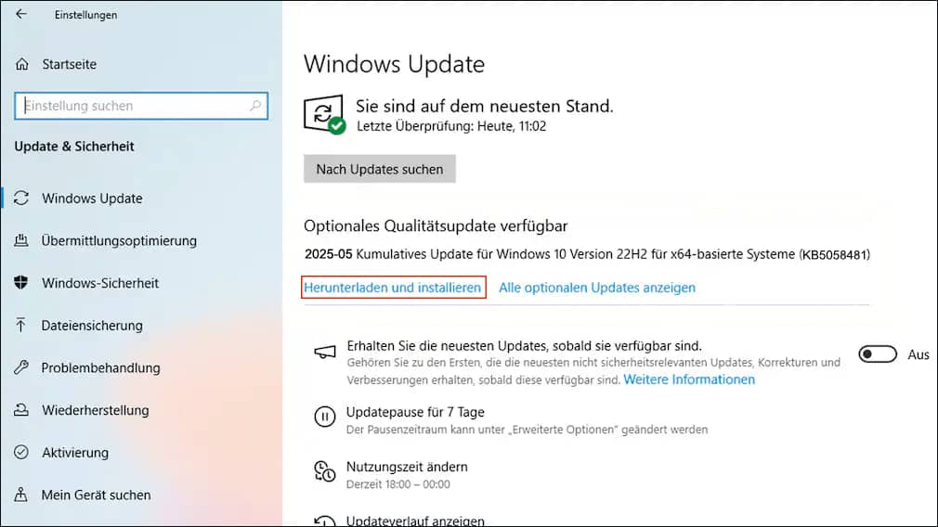Click the Wiederherstellung icon
The width and height of the screenshot is (938, 527).
pos(21,410)
